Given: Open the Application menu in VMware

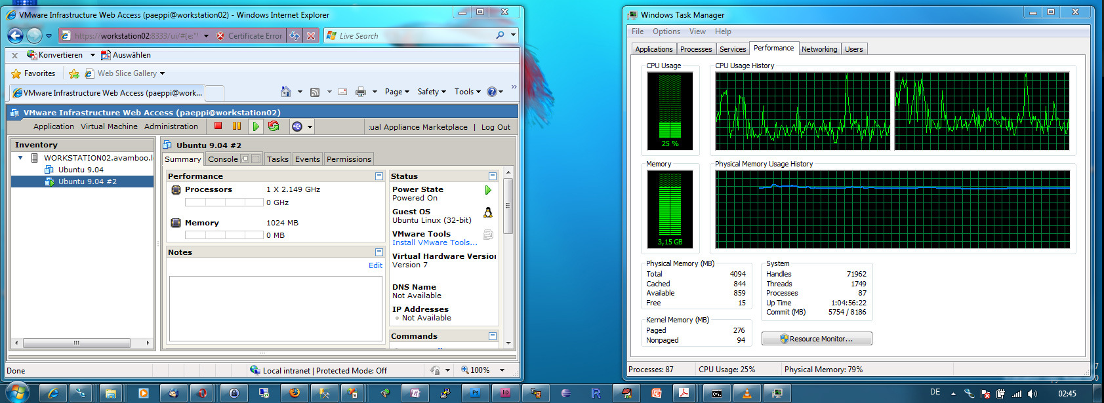Looking at the screenshot, I should coord(54,126).
